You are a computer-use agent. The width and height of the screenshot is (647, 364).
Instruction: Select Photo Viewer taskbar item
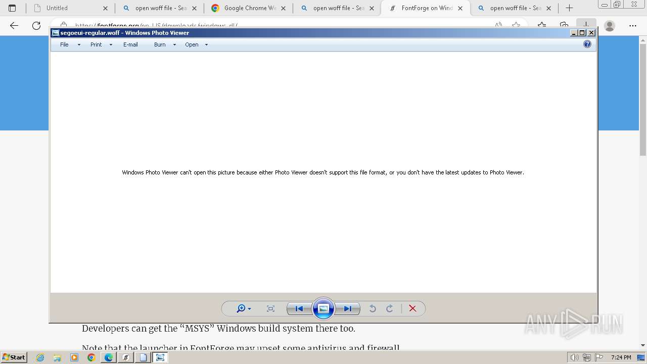[160, 357]
